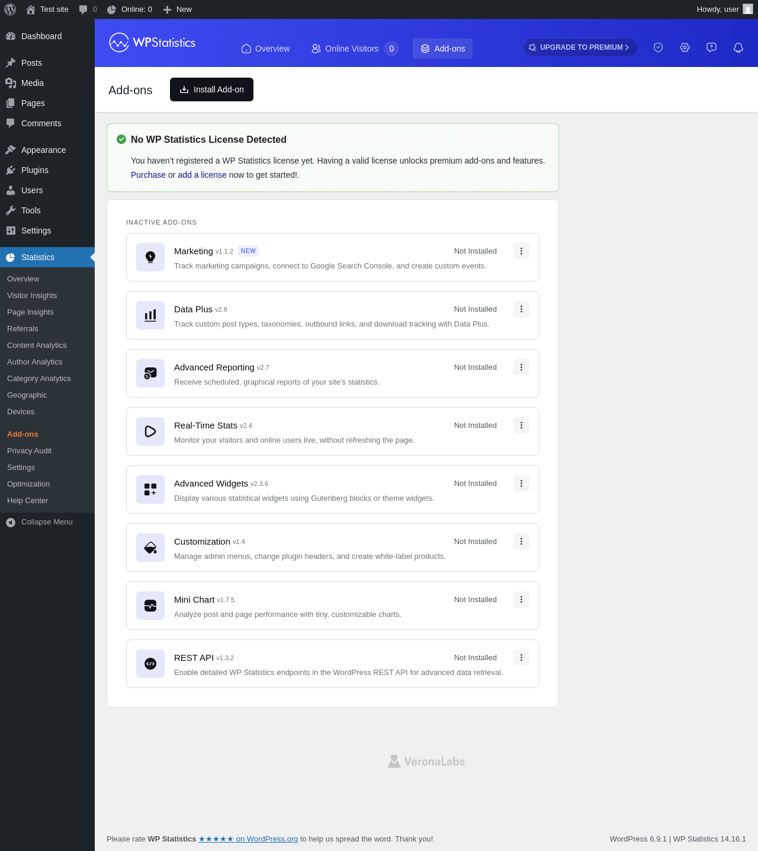This screenshot has width=758, height=851.
Task: Follow the Purchase license link
Action: pyautogui.click(x=148, y=175)
